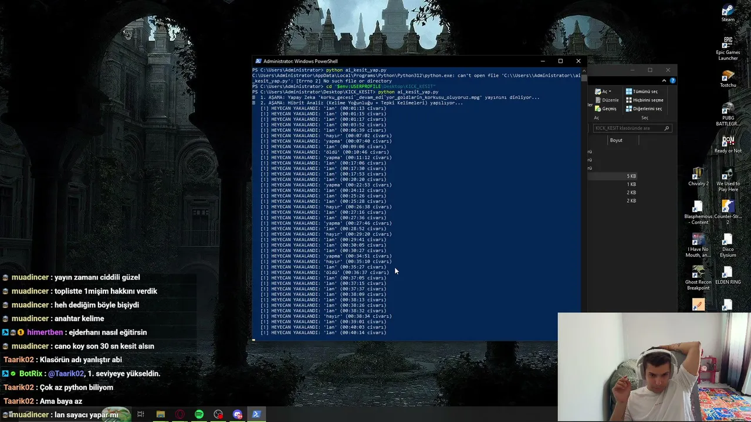The width and height of the screenshot is (751, 422).
Task: Select the Counter-Strike 2 desktop icon
Action: tap(728, 212)
